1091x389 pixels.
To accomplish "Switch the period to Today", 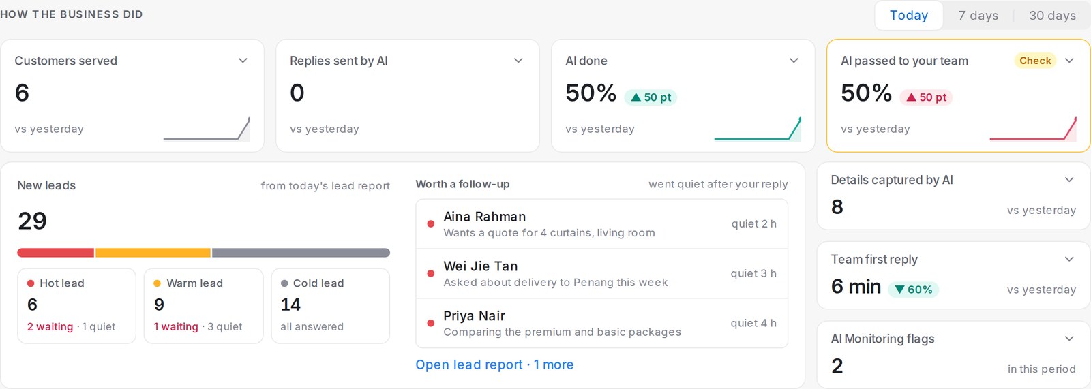I will click(x=909, y=15).
